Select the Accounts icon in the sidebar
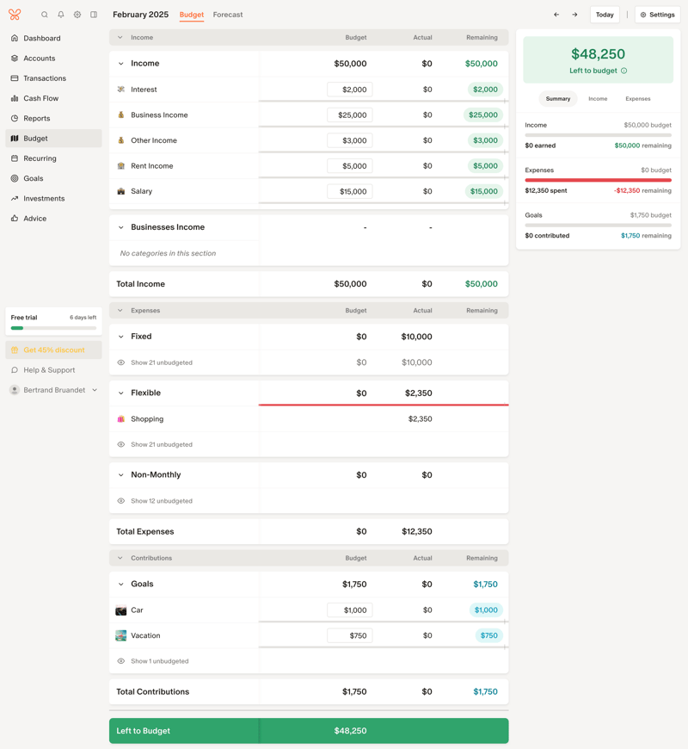 pyautogui.click(x=13, y=58)
